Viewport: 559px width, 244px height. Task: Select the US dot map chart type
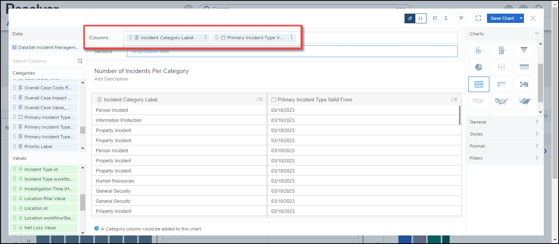click(478, 101)
